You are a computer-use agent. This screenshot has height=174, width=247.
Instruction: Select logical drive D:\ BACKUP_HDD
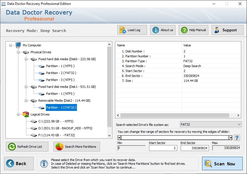65,128
